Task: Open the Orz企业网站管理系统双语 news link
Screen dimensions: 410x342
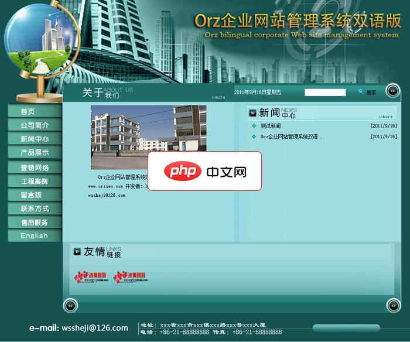Action: pos(292,136)
